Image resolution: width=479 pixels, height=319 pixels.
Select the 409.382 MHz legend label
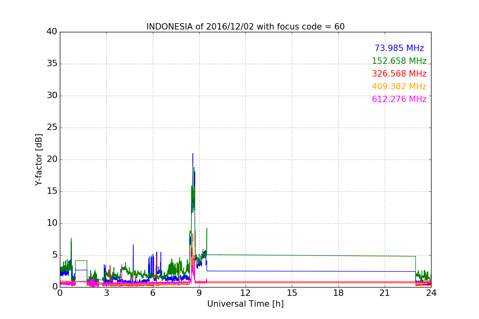(399, 87)
